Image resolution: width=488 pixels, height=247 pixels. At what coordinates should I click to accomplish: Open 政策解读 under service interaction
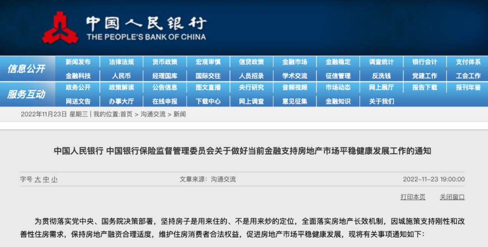[x=121, y=87]
